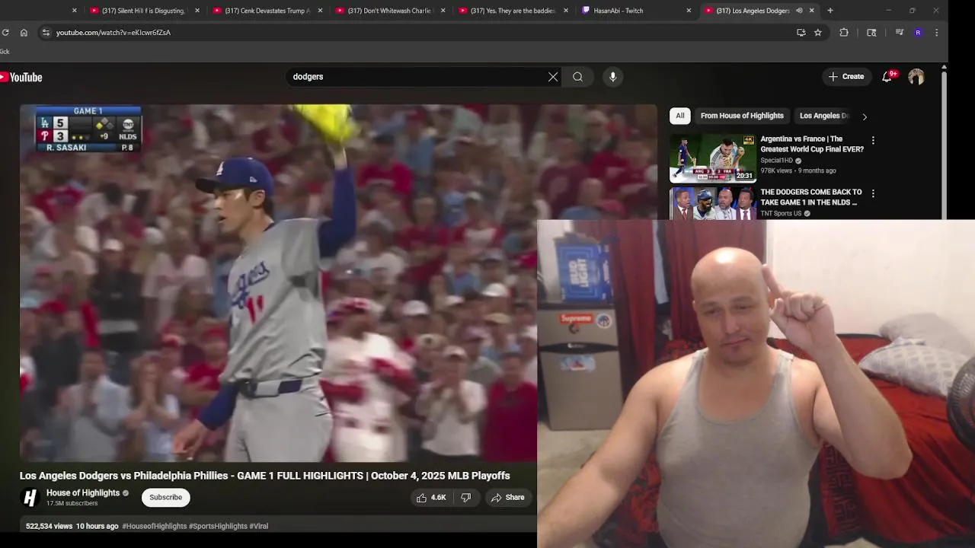Select the 'All' filter chip
This screenshot has width=975, height=548.
pyautogui.click(x=680, y=116)
